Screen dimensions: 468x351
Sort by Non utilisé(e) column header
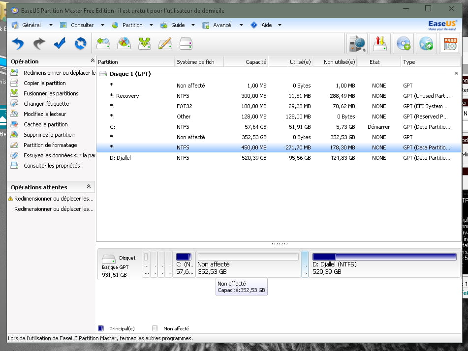[x=335, y=62]
